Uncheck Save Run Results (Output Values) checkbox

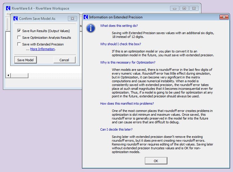(x=19, y=31)
